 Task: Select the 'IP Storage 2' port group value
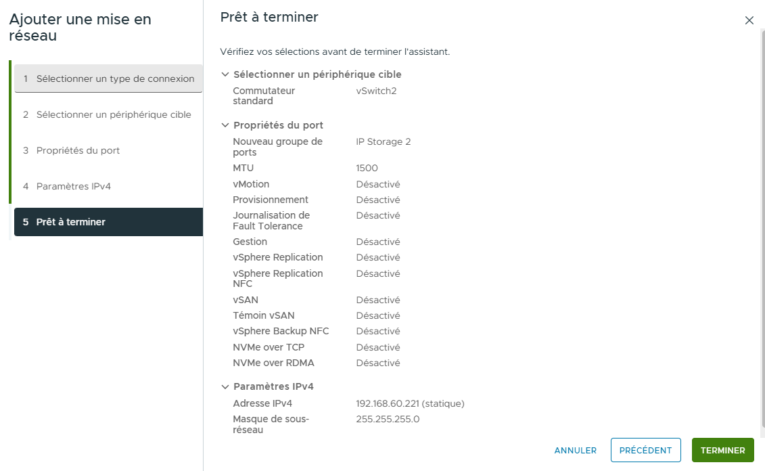click(381, 141)
